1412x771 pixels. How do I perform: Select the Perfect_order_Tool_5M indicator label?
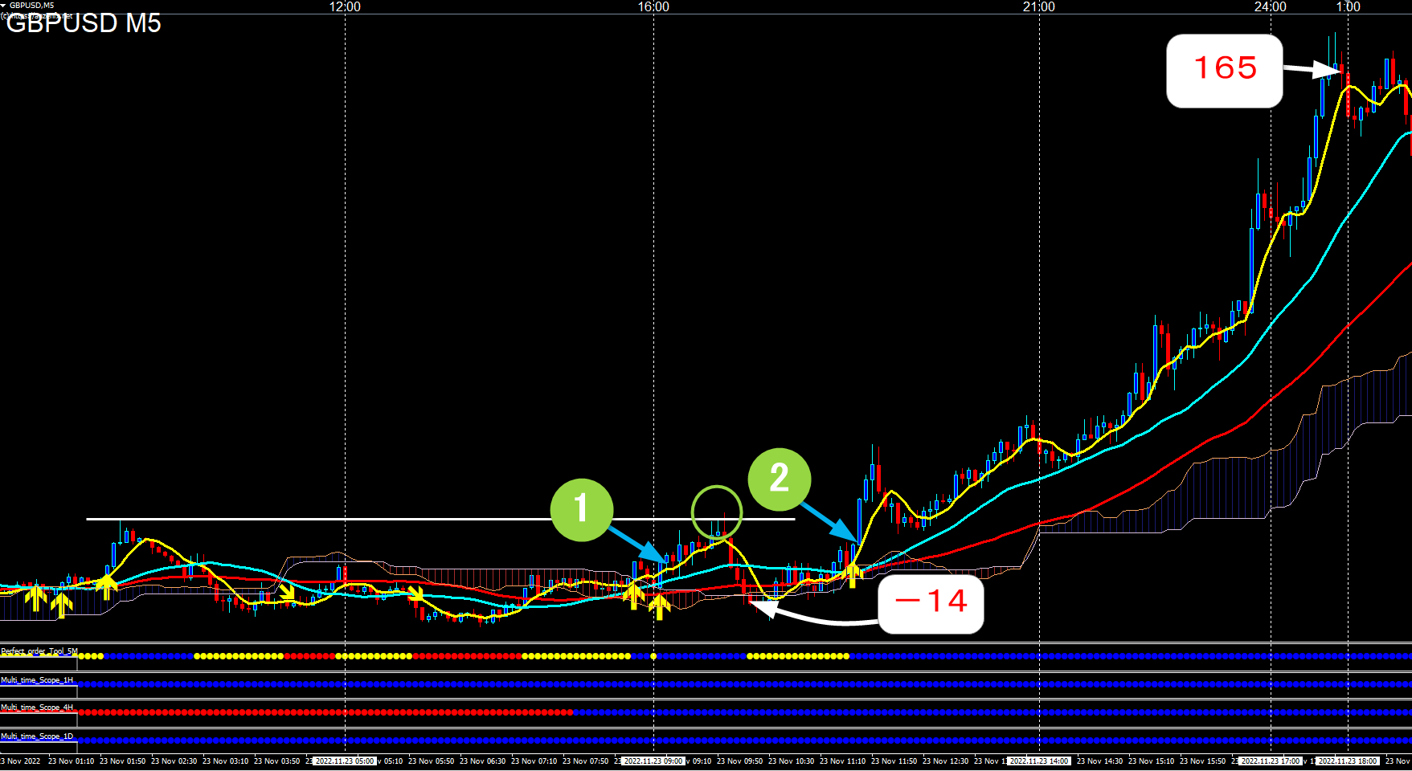pos(39,651)
